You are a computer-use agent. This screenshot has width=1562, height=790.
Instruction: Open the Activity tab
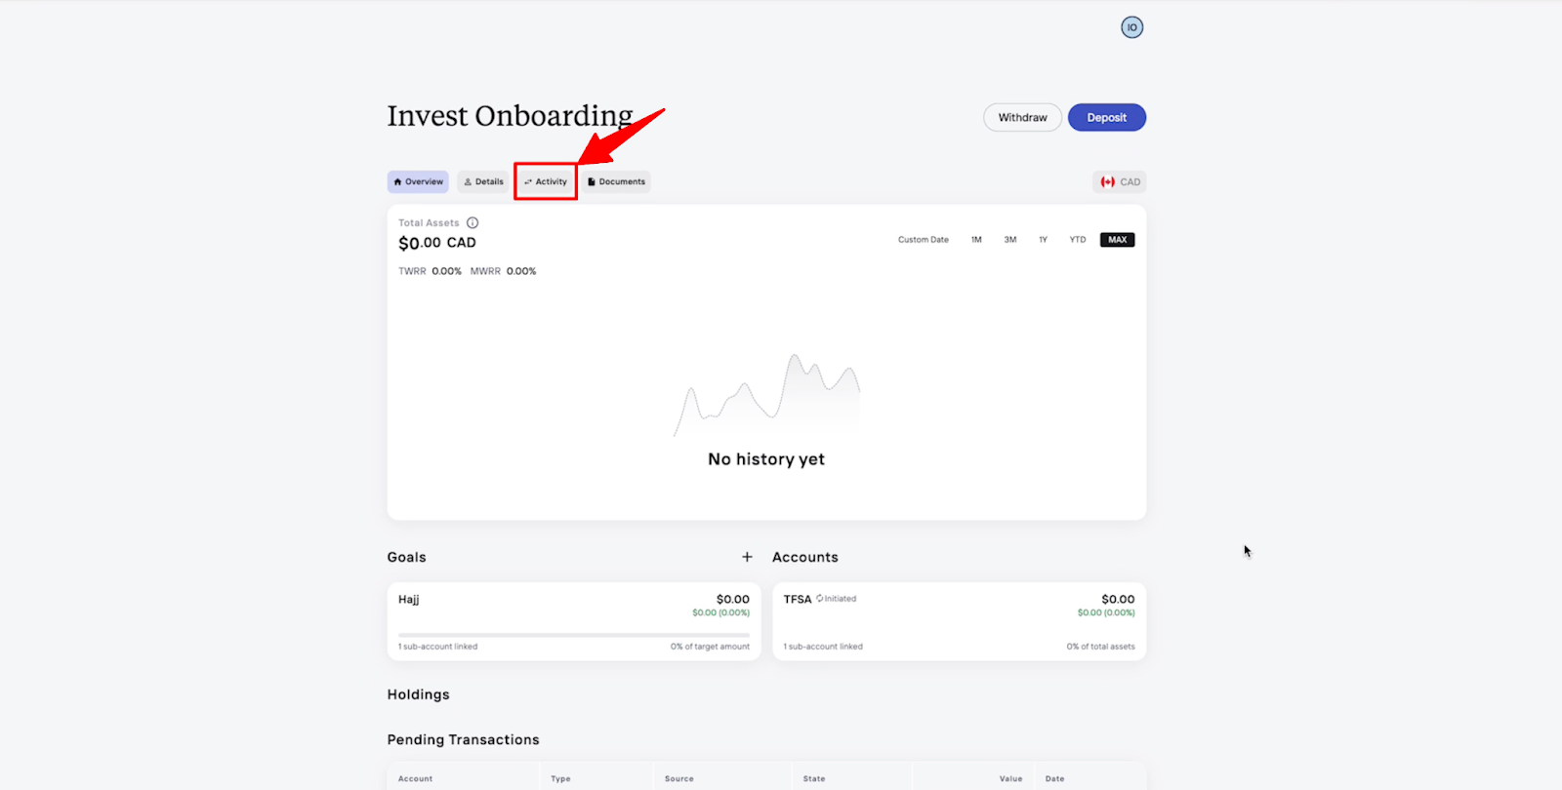(546, 182)
